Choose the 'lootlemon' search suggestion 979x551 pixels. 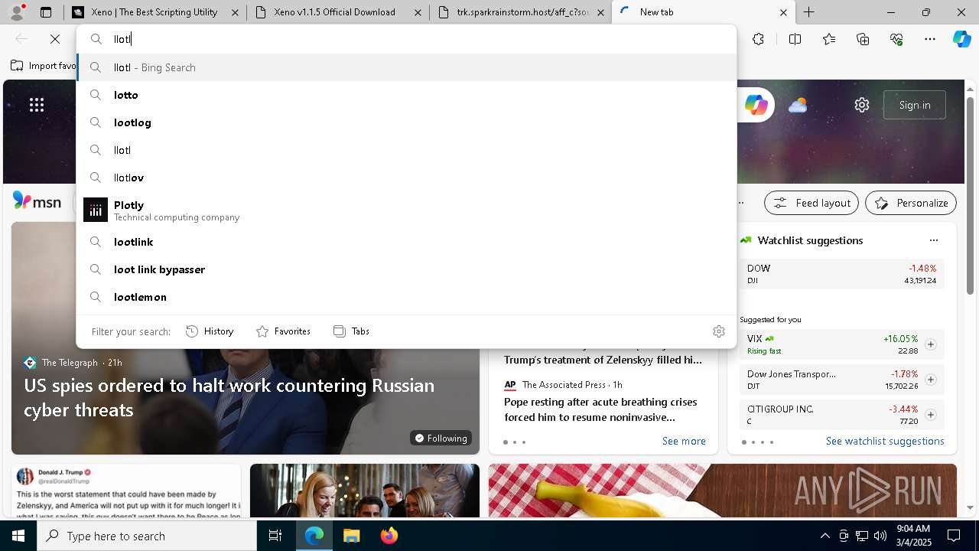pyautogui.click(x=406, y=297)
